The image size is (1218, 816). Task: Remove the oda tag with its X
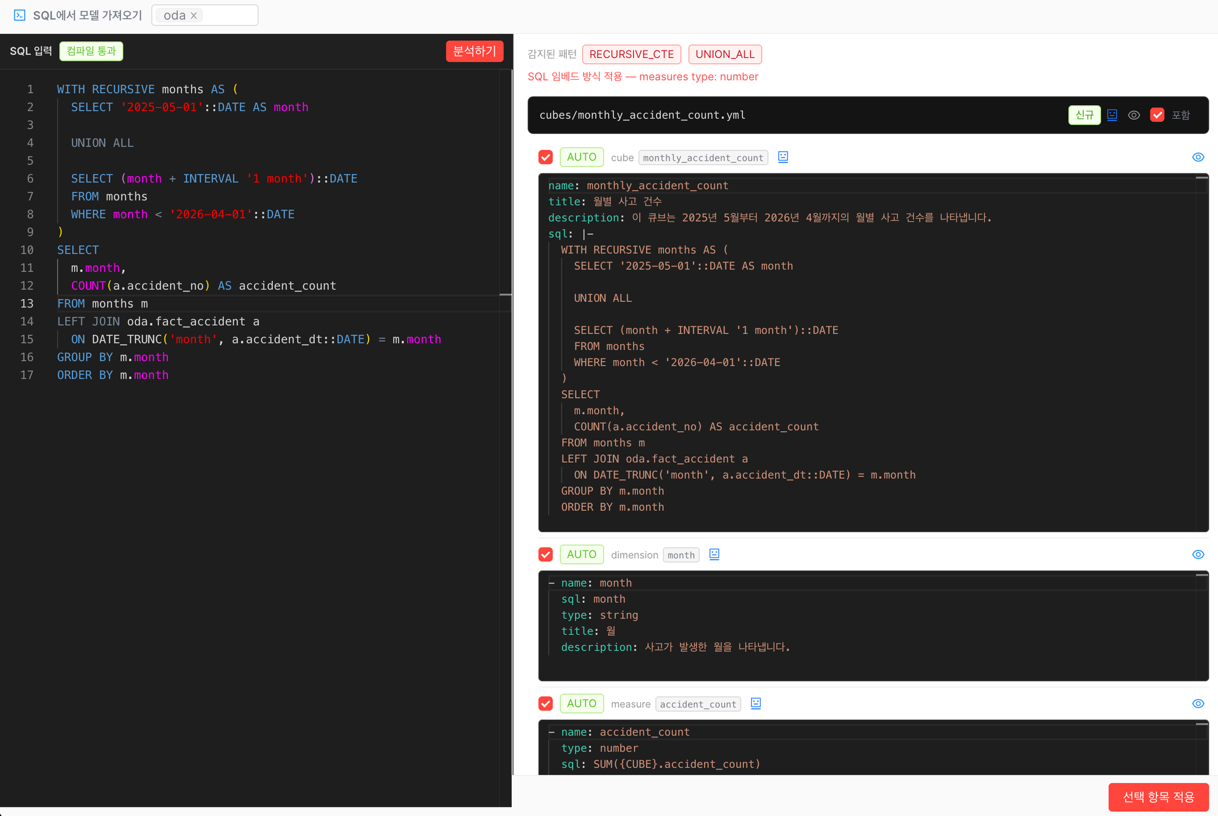[x=194, y=16]
